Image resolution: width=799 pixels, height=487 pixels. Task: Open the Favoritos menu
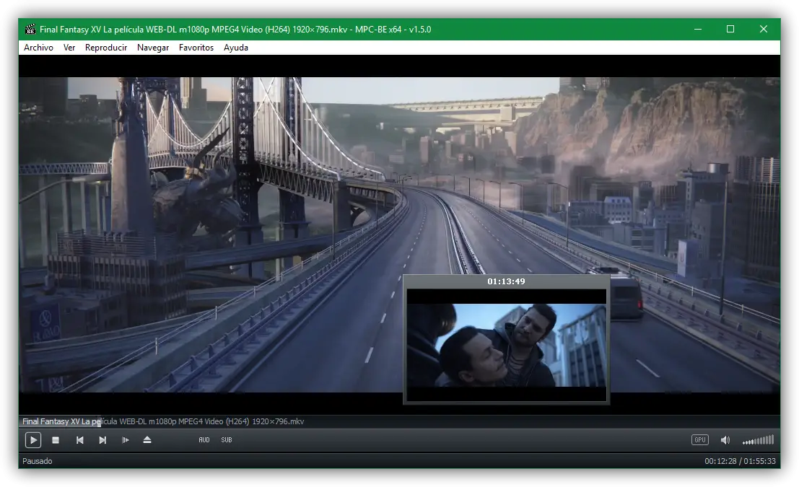(x=196, y=48)
